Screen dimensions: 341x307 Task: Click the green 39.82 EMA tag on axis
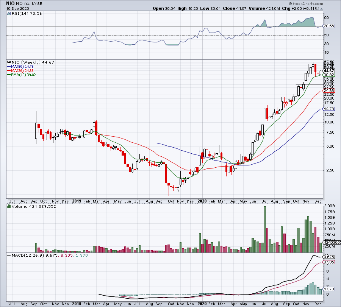[329, 75]
